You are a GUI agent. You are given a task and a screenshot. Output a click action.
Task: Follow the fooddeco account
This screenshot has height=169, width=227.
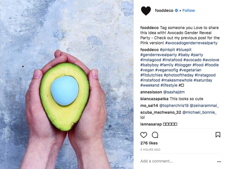(x=189, y=10)
